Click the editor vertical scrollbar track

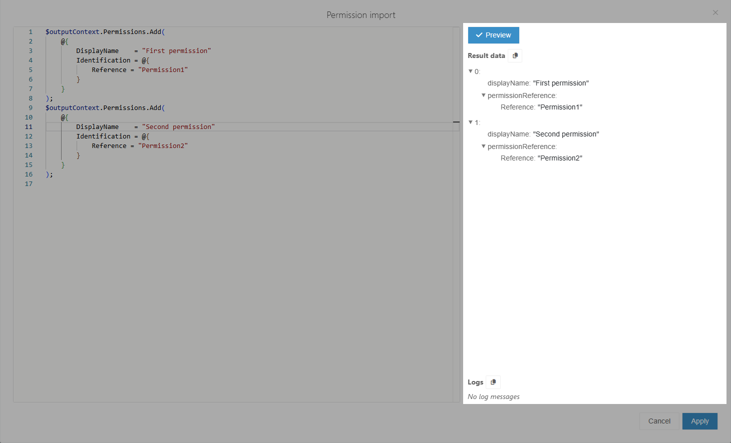456,250
